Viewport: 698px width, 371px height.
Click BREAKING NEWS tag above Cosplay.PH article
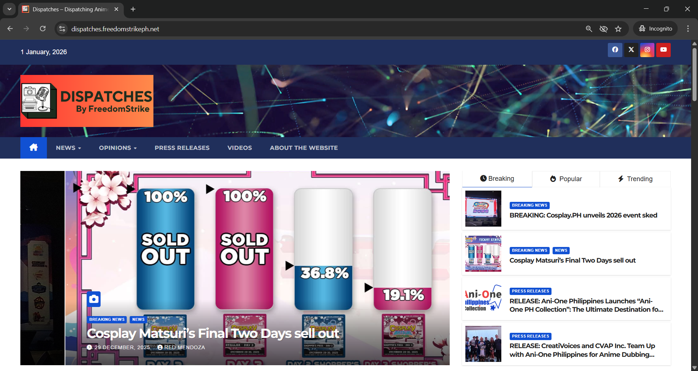530,205
